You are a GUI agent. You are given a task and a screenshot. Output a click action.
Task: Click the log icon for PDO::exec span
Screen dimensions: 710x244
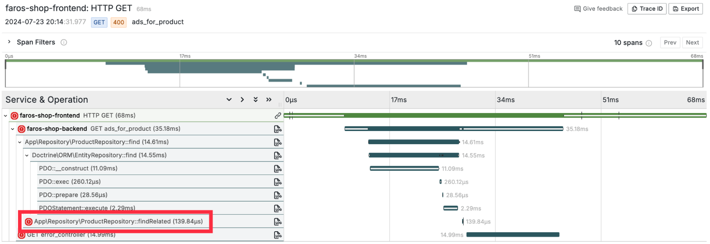click(x=278, y=182)
